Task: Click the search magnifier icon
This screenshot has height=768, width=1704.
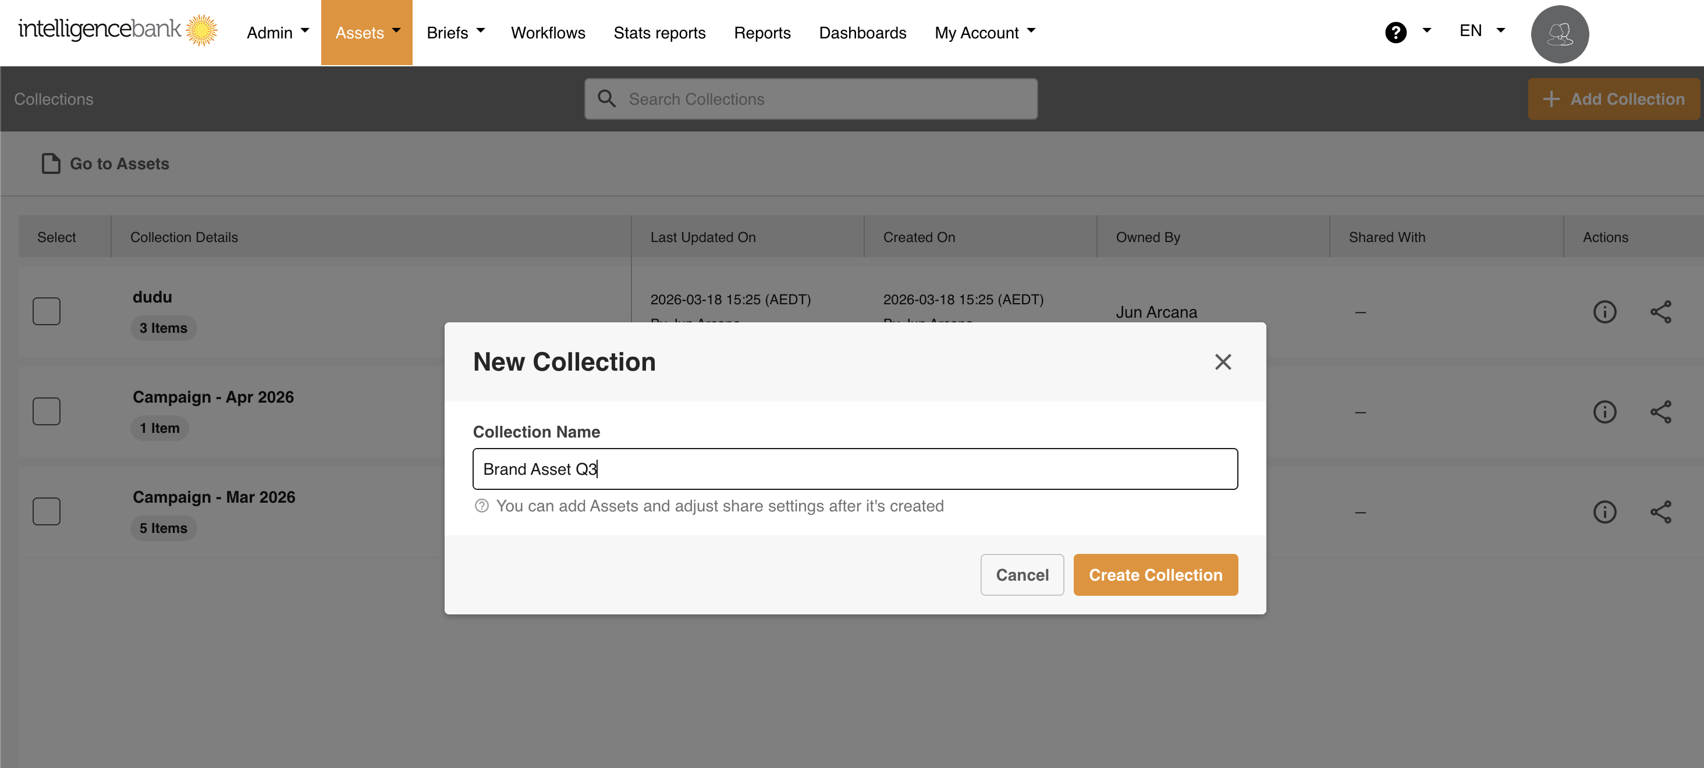Action: click(606, 99)
